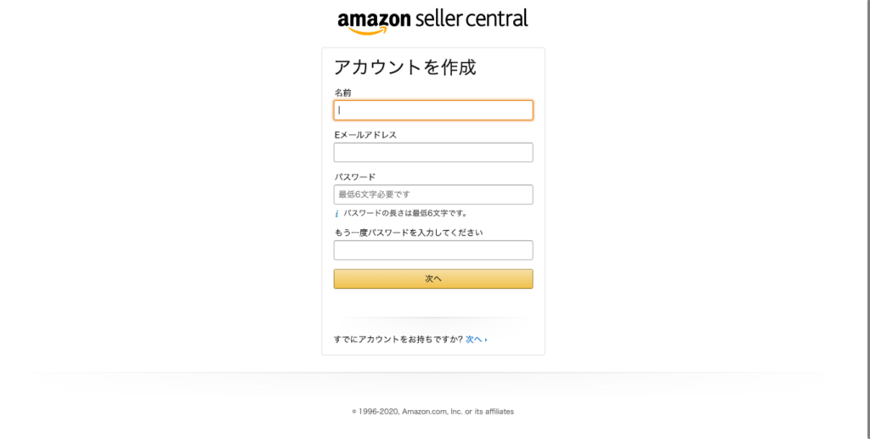The image size is (870, 439).
Task: Click the amazon wordmark in the header logo
Action: (375, 20)
